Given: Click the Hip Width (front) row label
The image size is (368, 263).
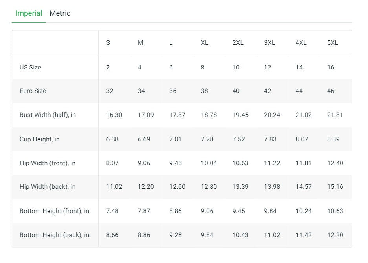Looking at the screenshot, I should [49, 163].
